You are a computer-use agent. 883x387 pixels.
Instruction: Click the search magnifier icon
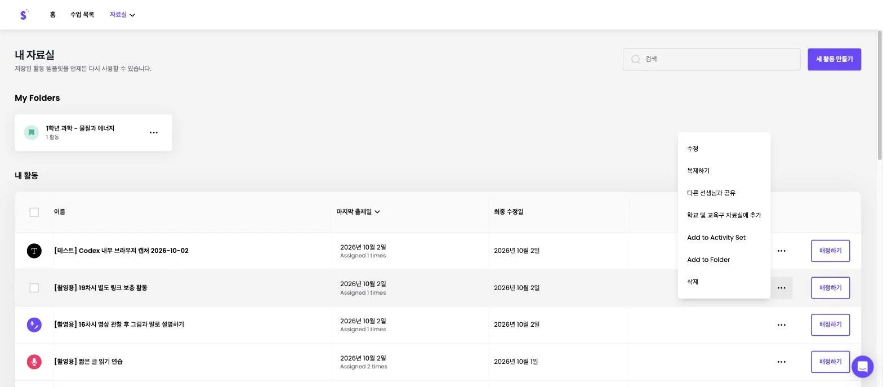[636, 59]
